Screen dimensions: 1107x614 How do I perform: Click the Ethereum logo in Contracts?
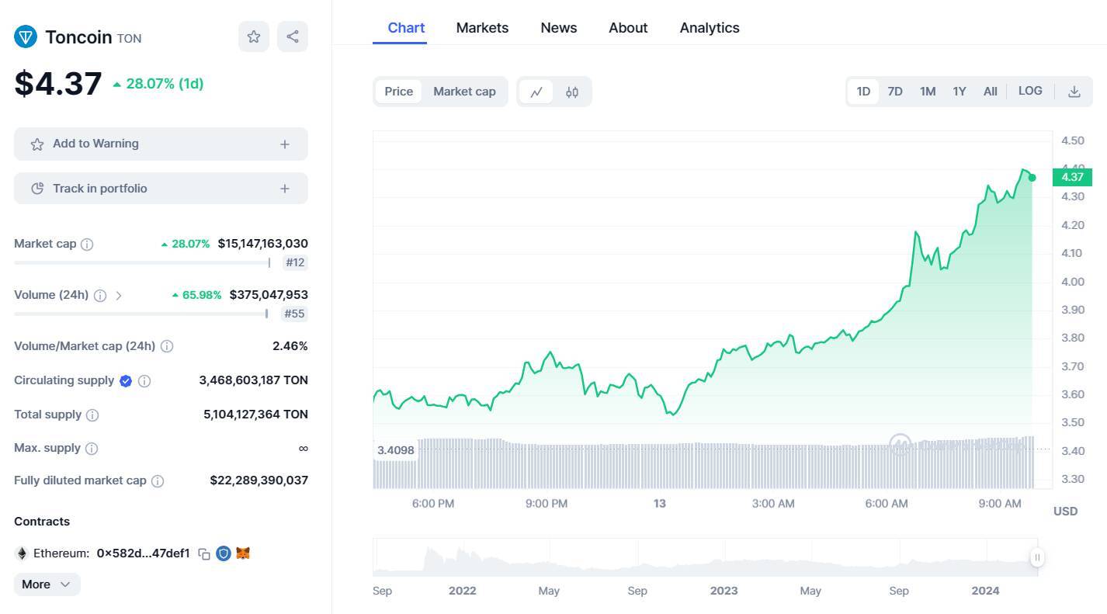pos(22,553)
